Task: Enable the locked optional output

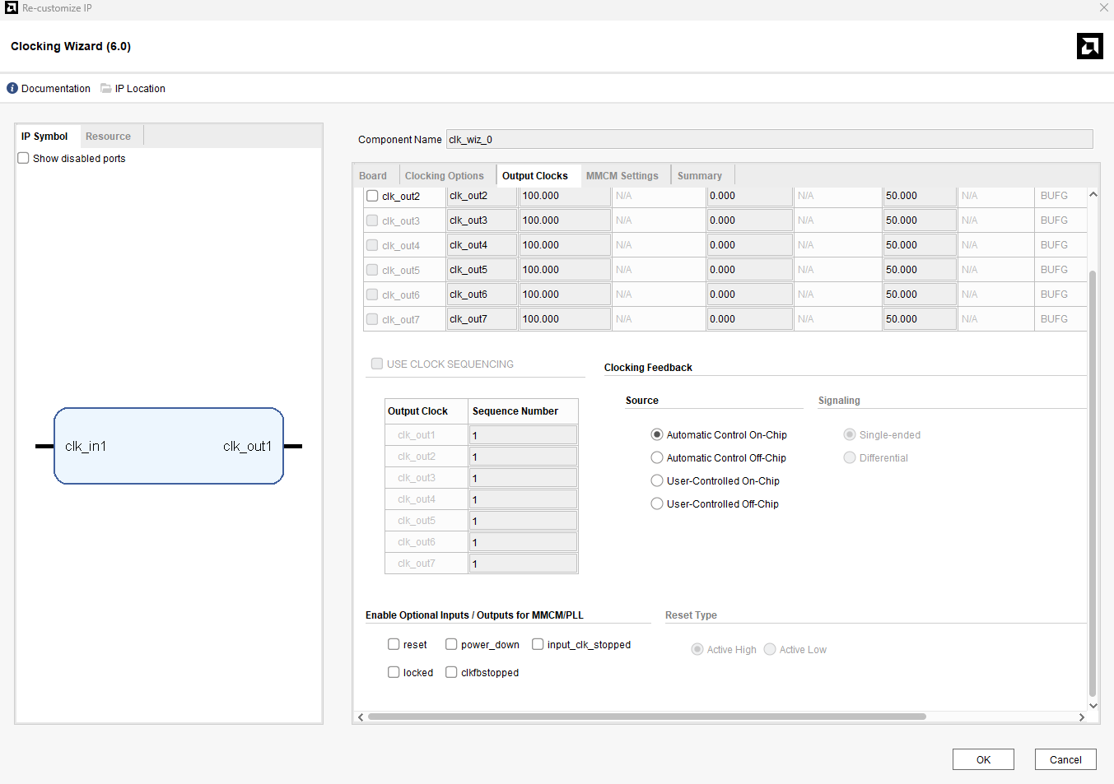Action: (394, 672)
